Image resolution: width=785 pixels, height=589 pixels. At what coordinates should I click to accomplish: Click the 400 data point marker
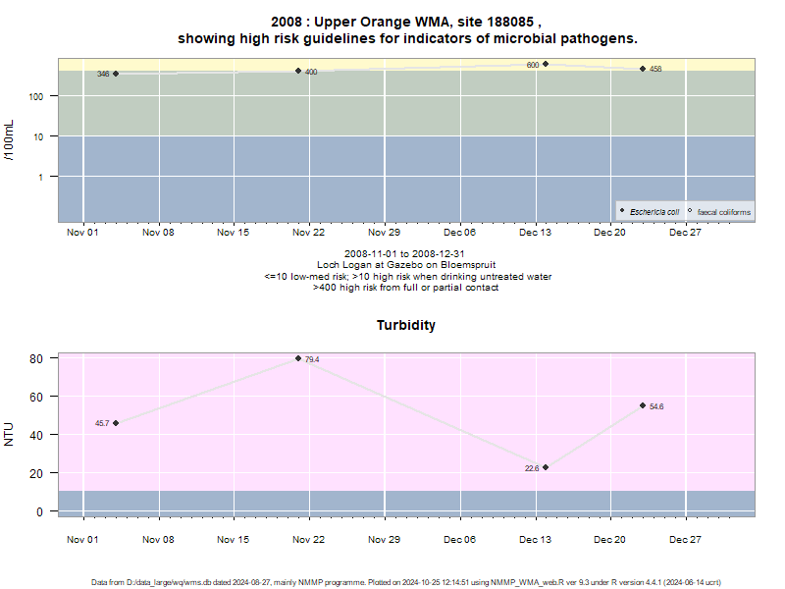tap(298, 71)
